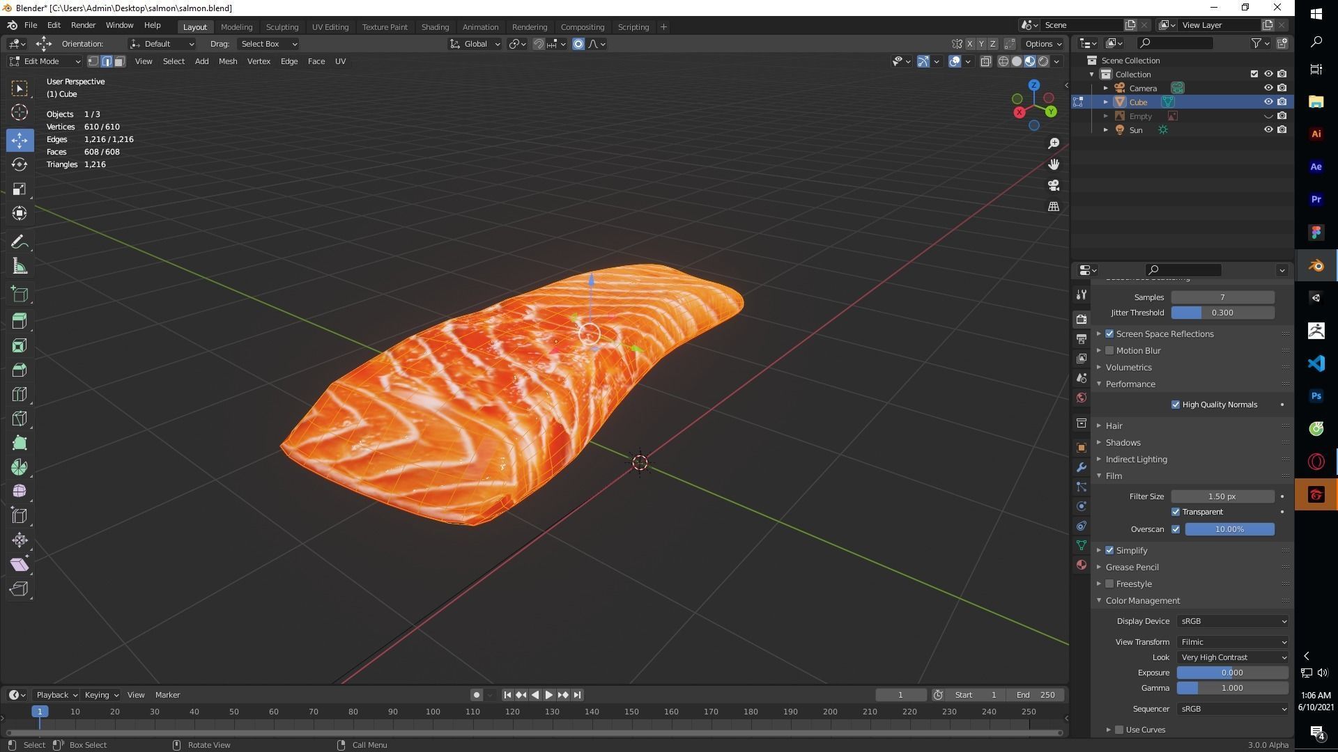1338x752 pixels.
Task: Select the Loop Cut tool
Action: [x=20, y=394]
